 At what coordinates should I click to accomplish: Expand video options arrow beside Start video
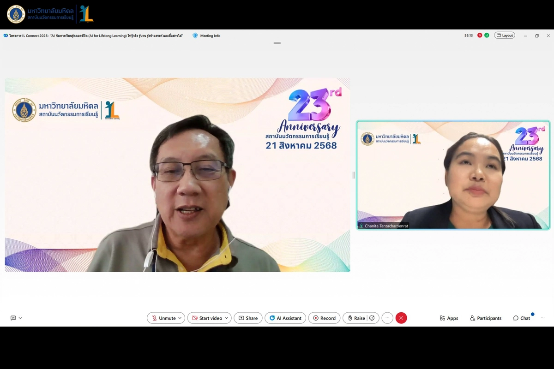coord(226,318)
